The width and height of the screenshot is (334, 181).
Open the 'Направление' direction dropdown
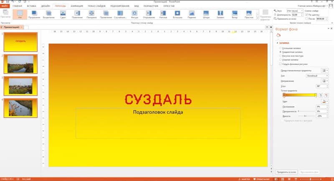pyautogui.click(x=325, y=81)
